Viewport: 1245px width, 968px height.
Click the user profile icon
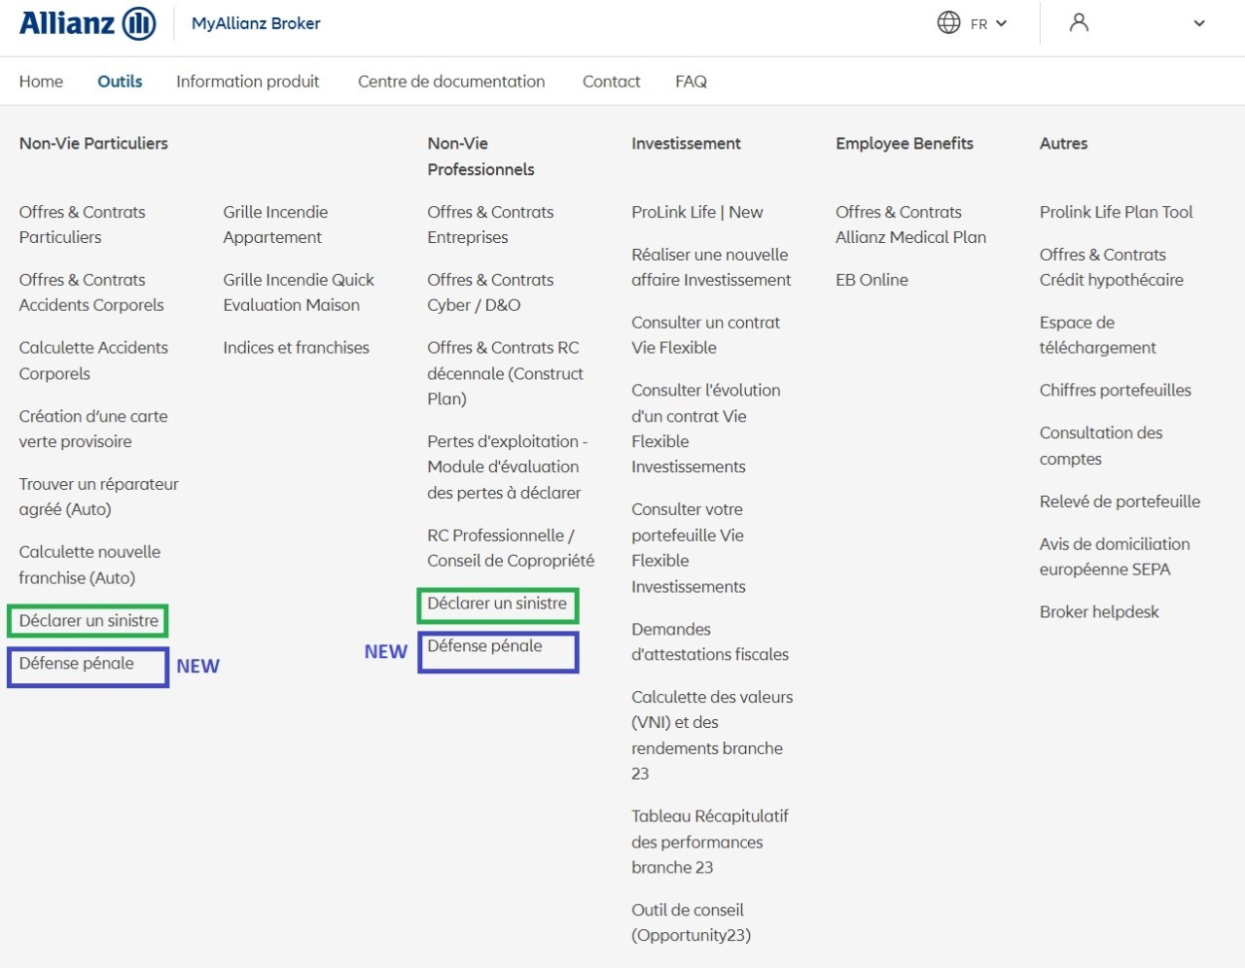[1079, 22]
